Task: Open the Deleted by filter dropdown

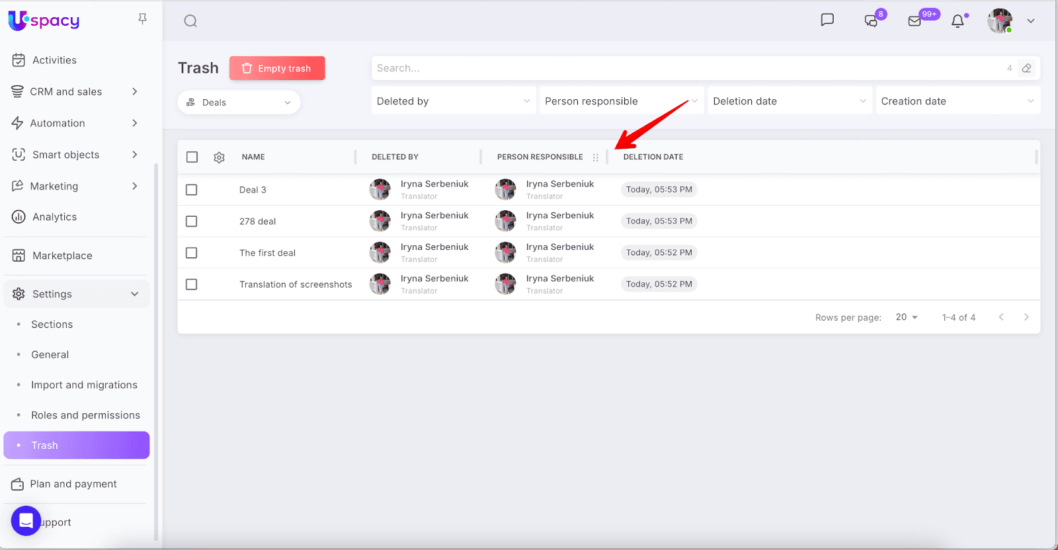Action: (x=453, y=101)
